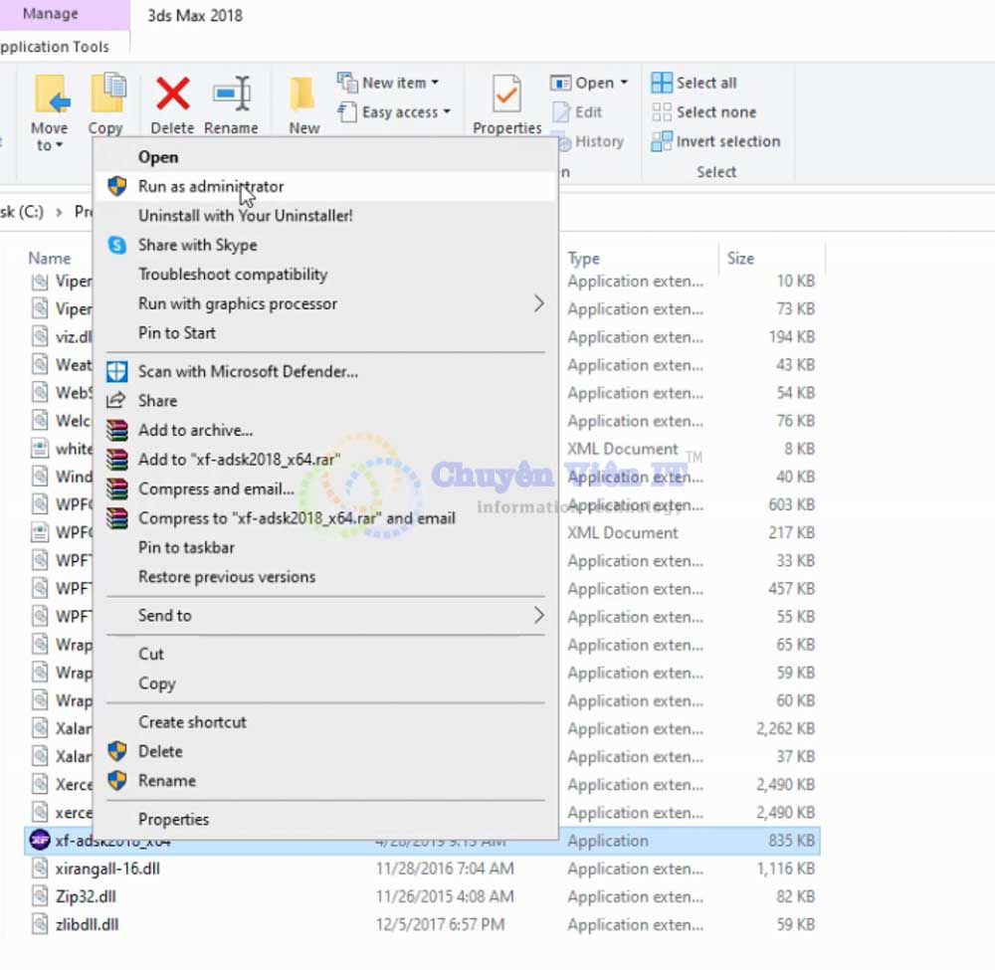The image size is (995, 970).
Task: Choose Run as administrator
Action: (x=211, y=186)
